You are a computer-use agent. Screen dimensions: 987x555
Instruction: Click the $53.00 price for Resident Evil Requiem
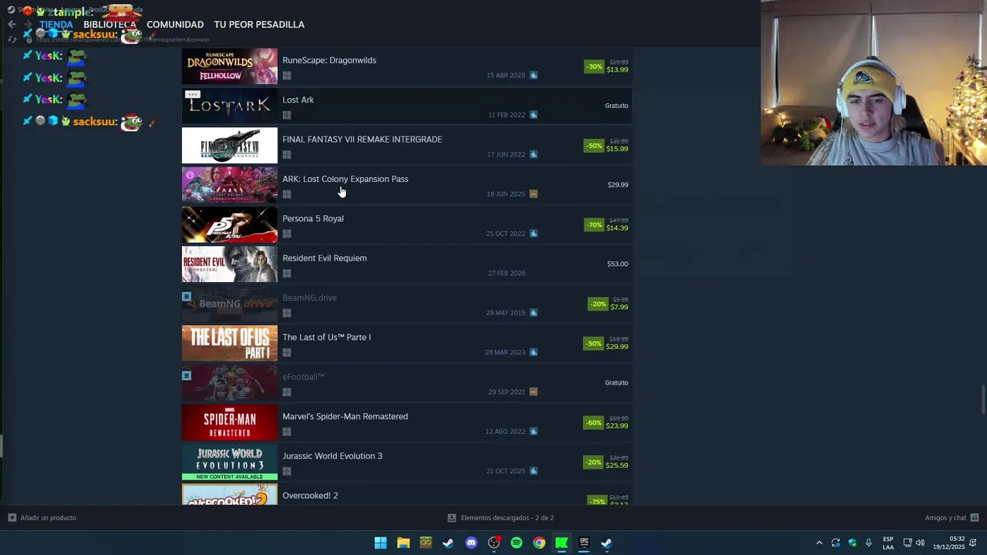click(618, 264)
